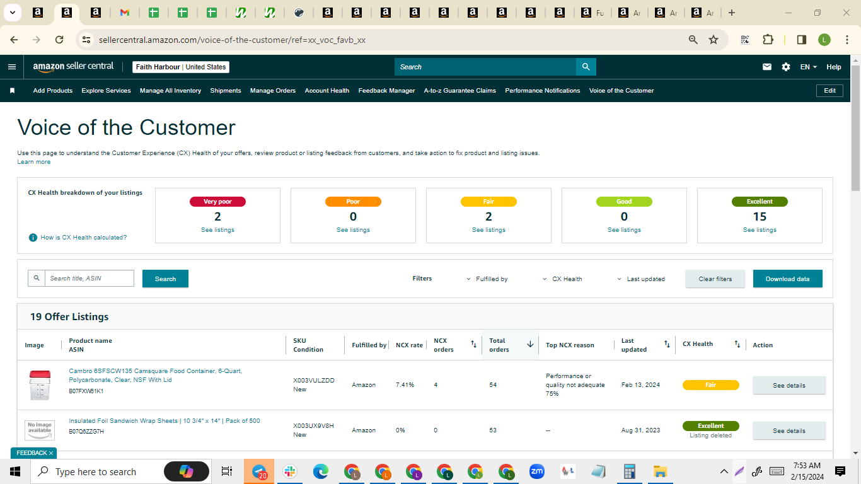Open the zoom magnifier icon in the address bar

(693, 40)
